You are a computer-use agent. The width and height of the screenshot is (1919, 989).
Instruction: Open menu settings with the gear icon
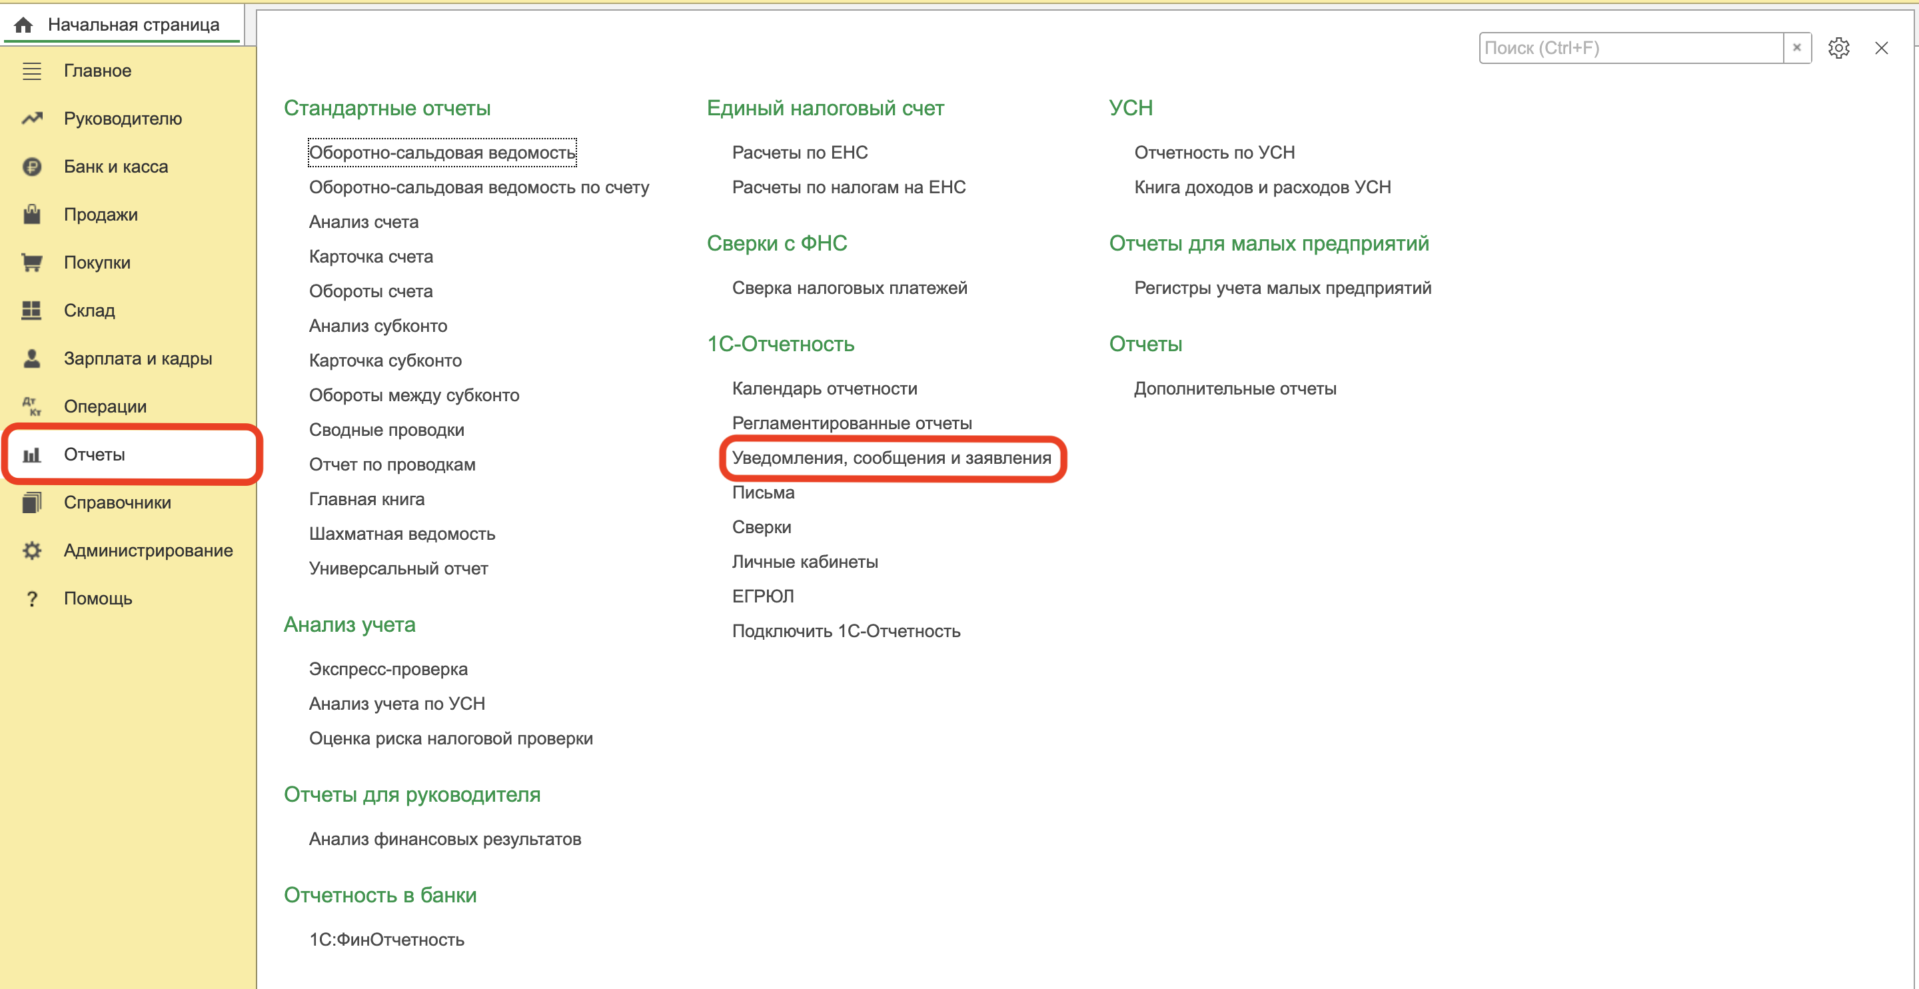[x=1838, y=49]
